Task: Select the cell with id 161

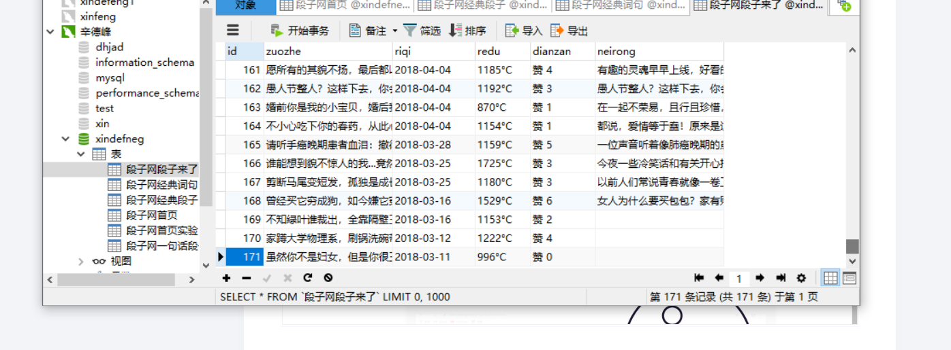Action: (x=245, y=70)
